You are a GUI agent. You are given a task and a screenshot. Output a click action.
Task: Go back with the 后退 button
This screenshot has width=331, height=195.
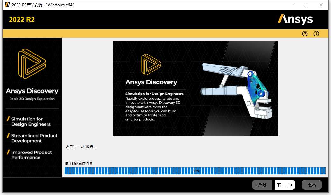pyautogui.click(x=263, y=185)
